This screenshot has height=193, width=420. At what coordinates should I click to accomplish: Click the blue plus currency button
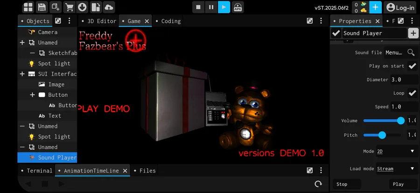click(x=376, y=7)
